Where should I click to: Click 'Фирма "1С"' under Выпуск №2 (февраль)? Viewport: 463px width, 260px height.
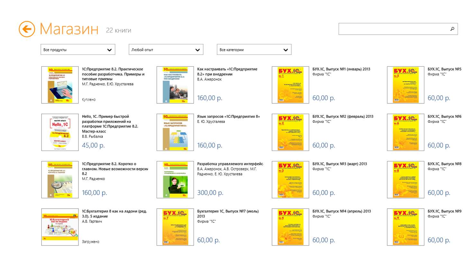coord(322,122)
